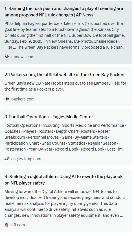Open the apnews.com source link
This screenshot has width=134, height=236.
click(23, 57)
